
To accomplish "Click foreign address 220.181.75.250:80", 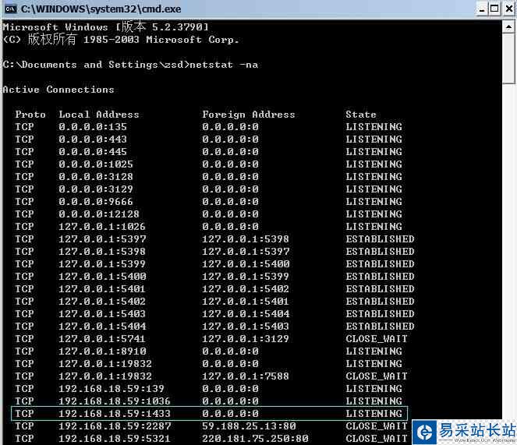I will (255, 439).
